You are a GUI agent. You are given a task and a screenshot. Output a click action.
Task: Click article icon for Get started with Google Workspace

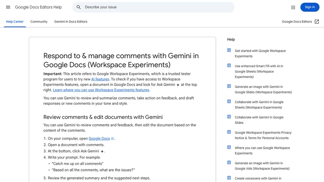(x=229, y=50)
